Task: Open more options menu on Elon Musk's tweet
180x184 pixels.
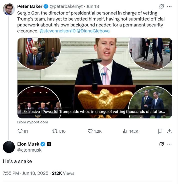Action: click(169, 144)
